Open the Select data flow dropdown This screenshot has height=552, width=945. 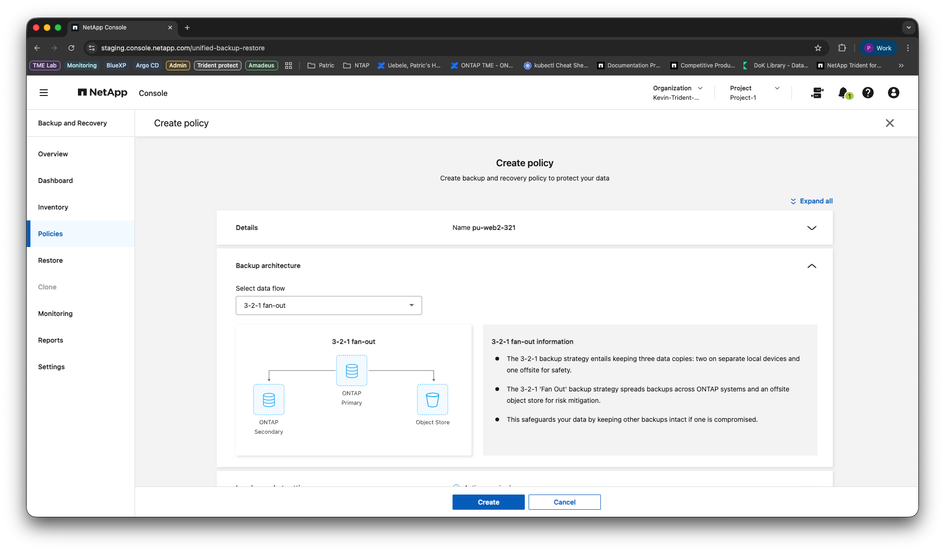click(329, 305)
